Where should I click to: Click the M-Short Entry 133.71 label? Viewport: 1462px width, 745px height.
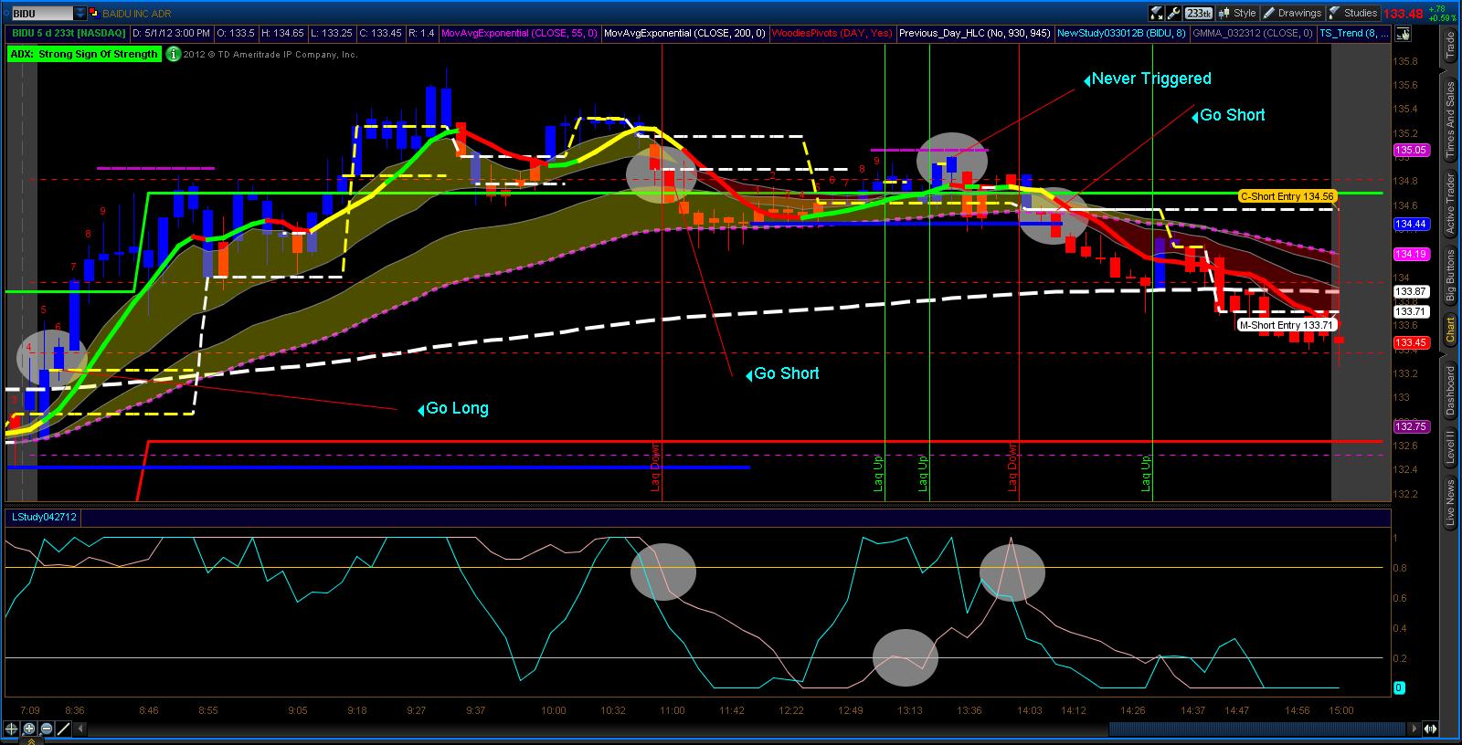(x=1287, y=325)
